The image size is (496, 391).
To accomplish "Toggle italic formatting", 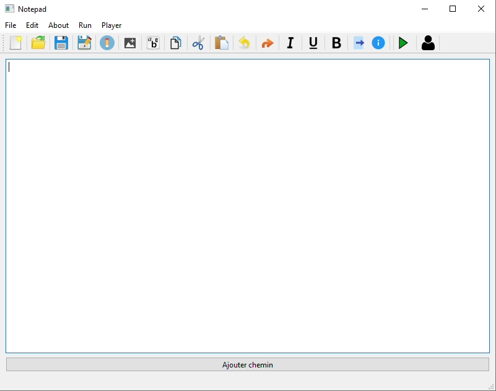I will 290,43.
